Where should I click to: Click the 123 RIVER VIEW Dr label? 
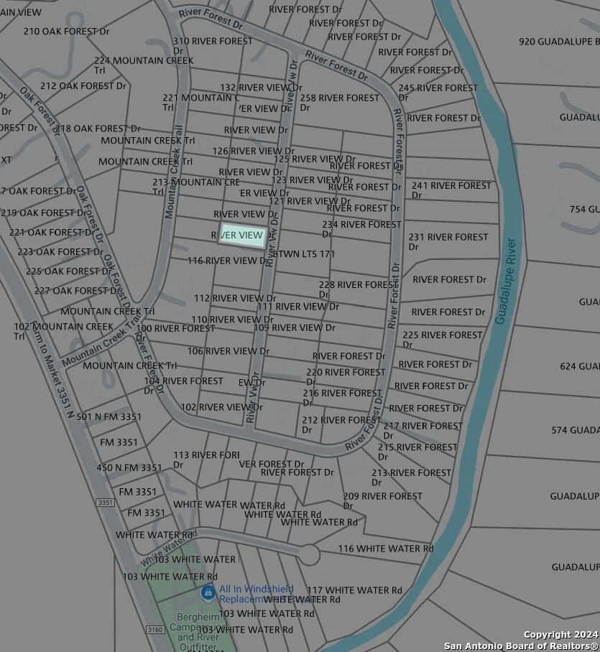(x=312, y=180)
